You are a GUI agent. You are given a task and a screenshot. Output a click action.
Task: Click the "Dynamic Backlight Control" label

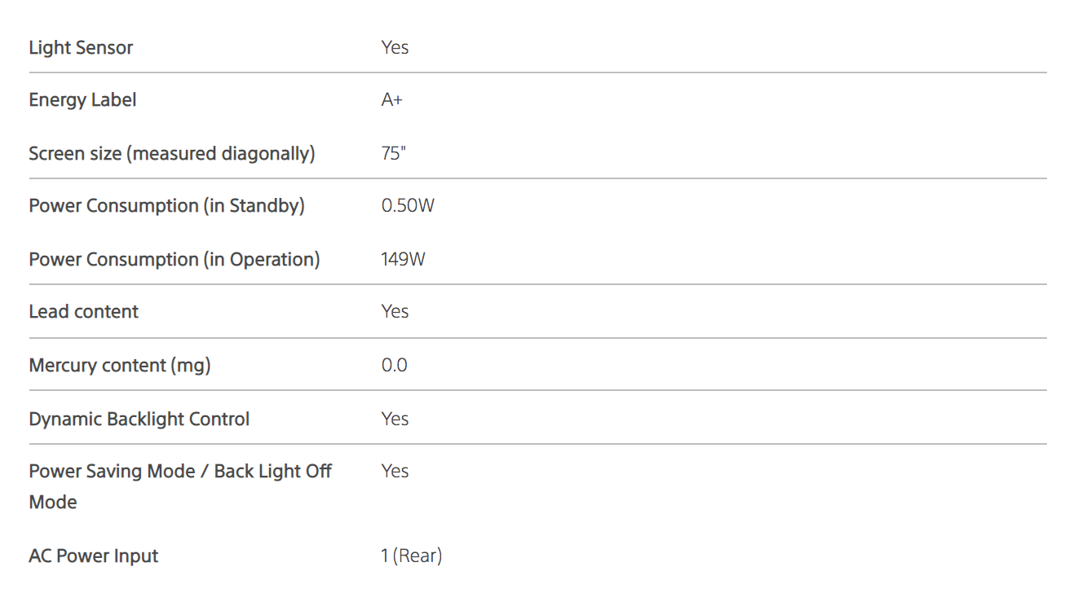(x=139, y=419)
